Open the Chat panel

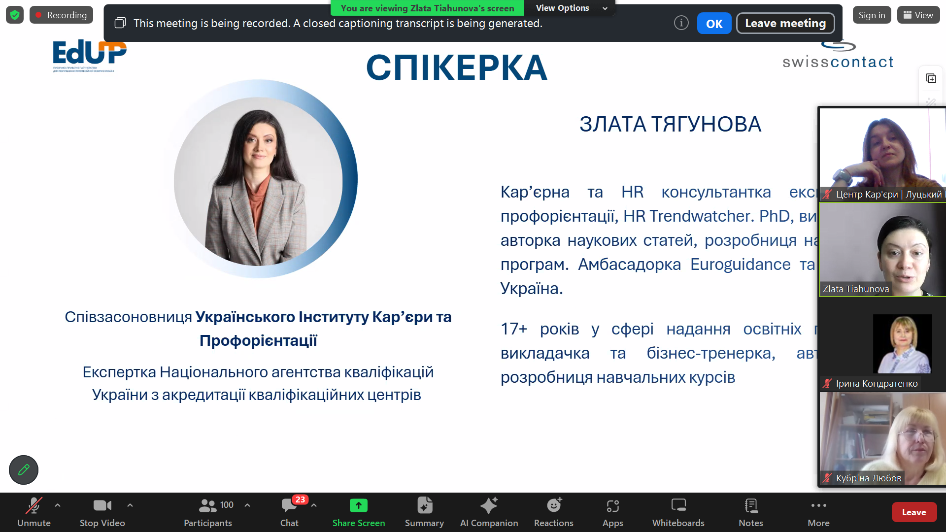click(x=289, y=512)
